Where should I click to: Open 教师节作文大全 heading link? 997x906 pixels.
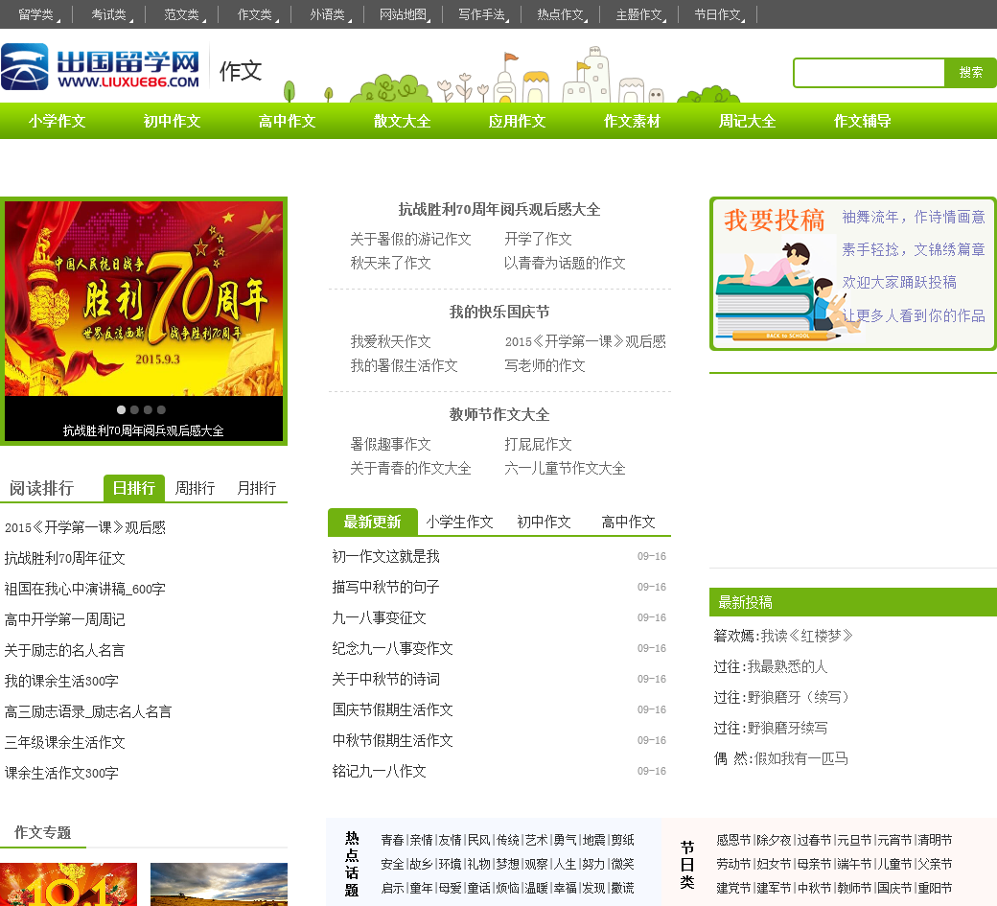click(499, 414)
